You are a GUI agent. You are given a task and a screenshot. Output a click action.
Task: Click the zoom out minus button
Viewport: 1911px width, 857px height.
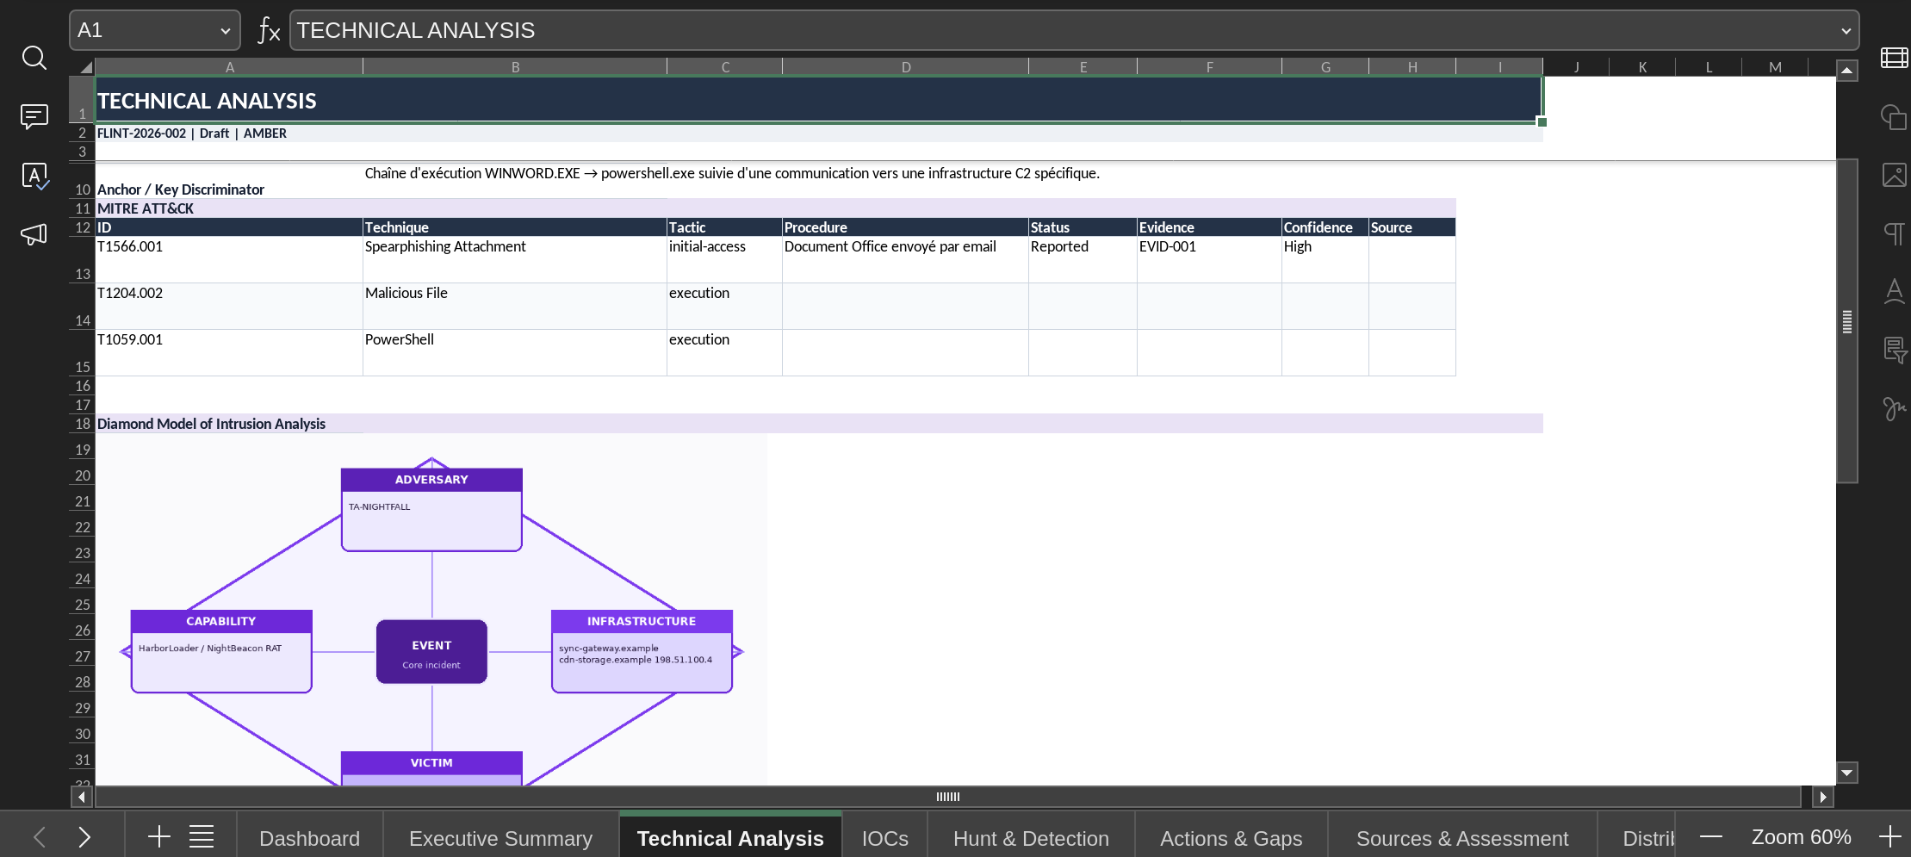coord(1711,836)
